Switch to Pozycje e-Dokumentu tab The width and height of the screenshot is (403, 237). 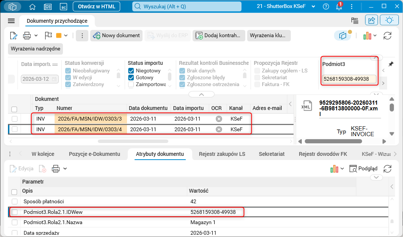click(94, 154)
